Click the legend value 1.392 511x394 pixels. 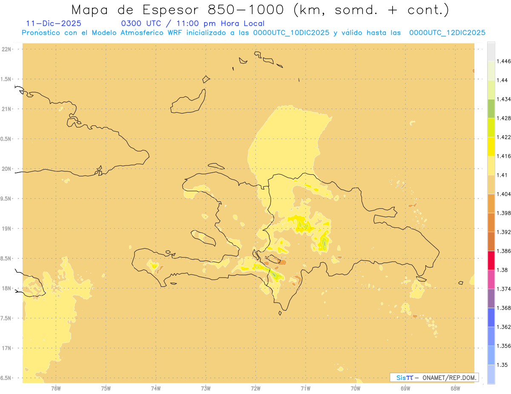click(504, 232)
